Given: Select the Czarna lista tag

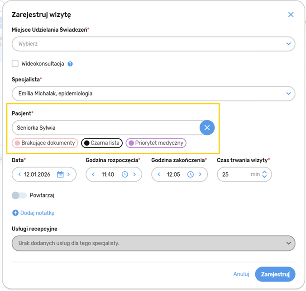Looking at the screenshot, I should click(x=102, y=143).
